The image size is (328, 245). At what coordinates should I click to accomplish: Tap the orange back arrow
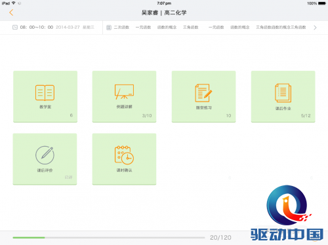11,12
